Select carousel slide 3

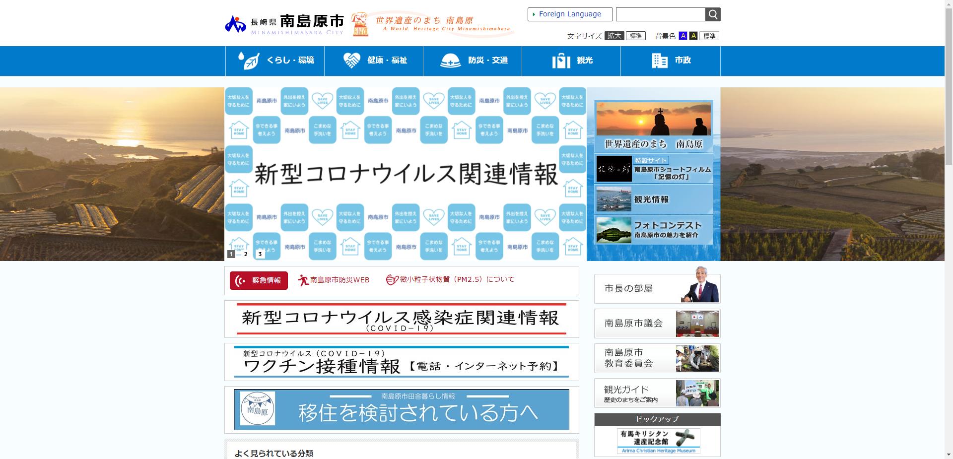click(260, 254)
